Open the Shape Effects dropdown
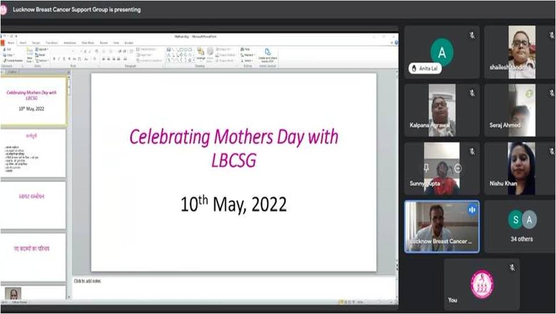 pyautogui.click(x=225, y=61)
